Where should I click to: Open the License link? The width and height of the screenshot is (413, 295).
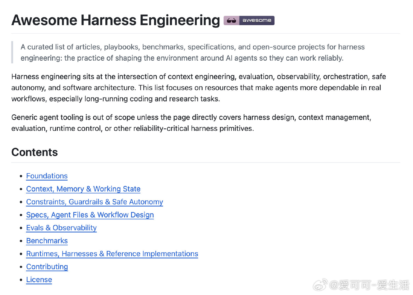click(x=39, y=280)
